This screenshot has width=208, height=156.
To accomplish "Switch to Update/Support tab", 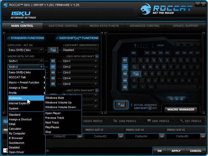I will point(186,26).
